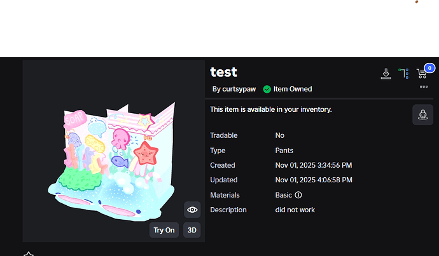Click the Tradable value 'No'

280,135
